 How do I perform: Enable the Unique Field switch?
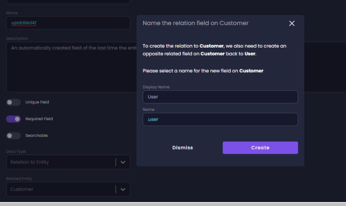coord(13,102)
